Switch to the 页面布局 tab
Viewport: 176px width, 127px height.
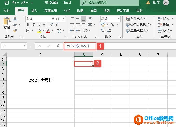point(51,11)
